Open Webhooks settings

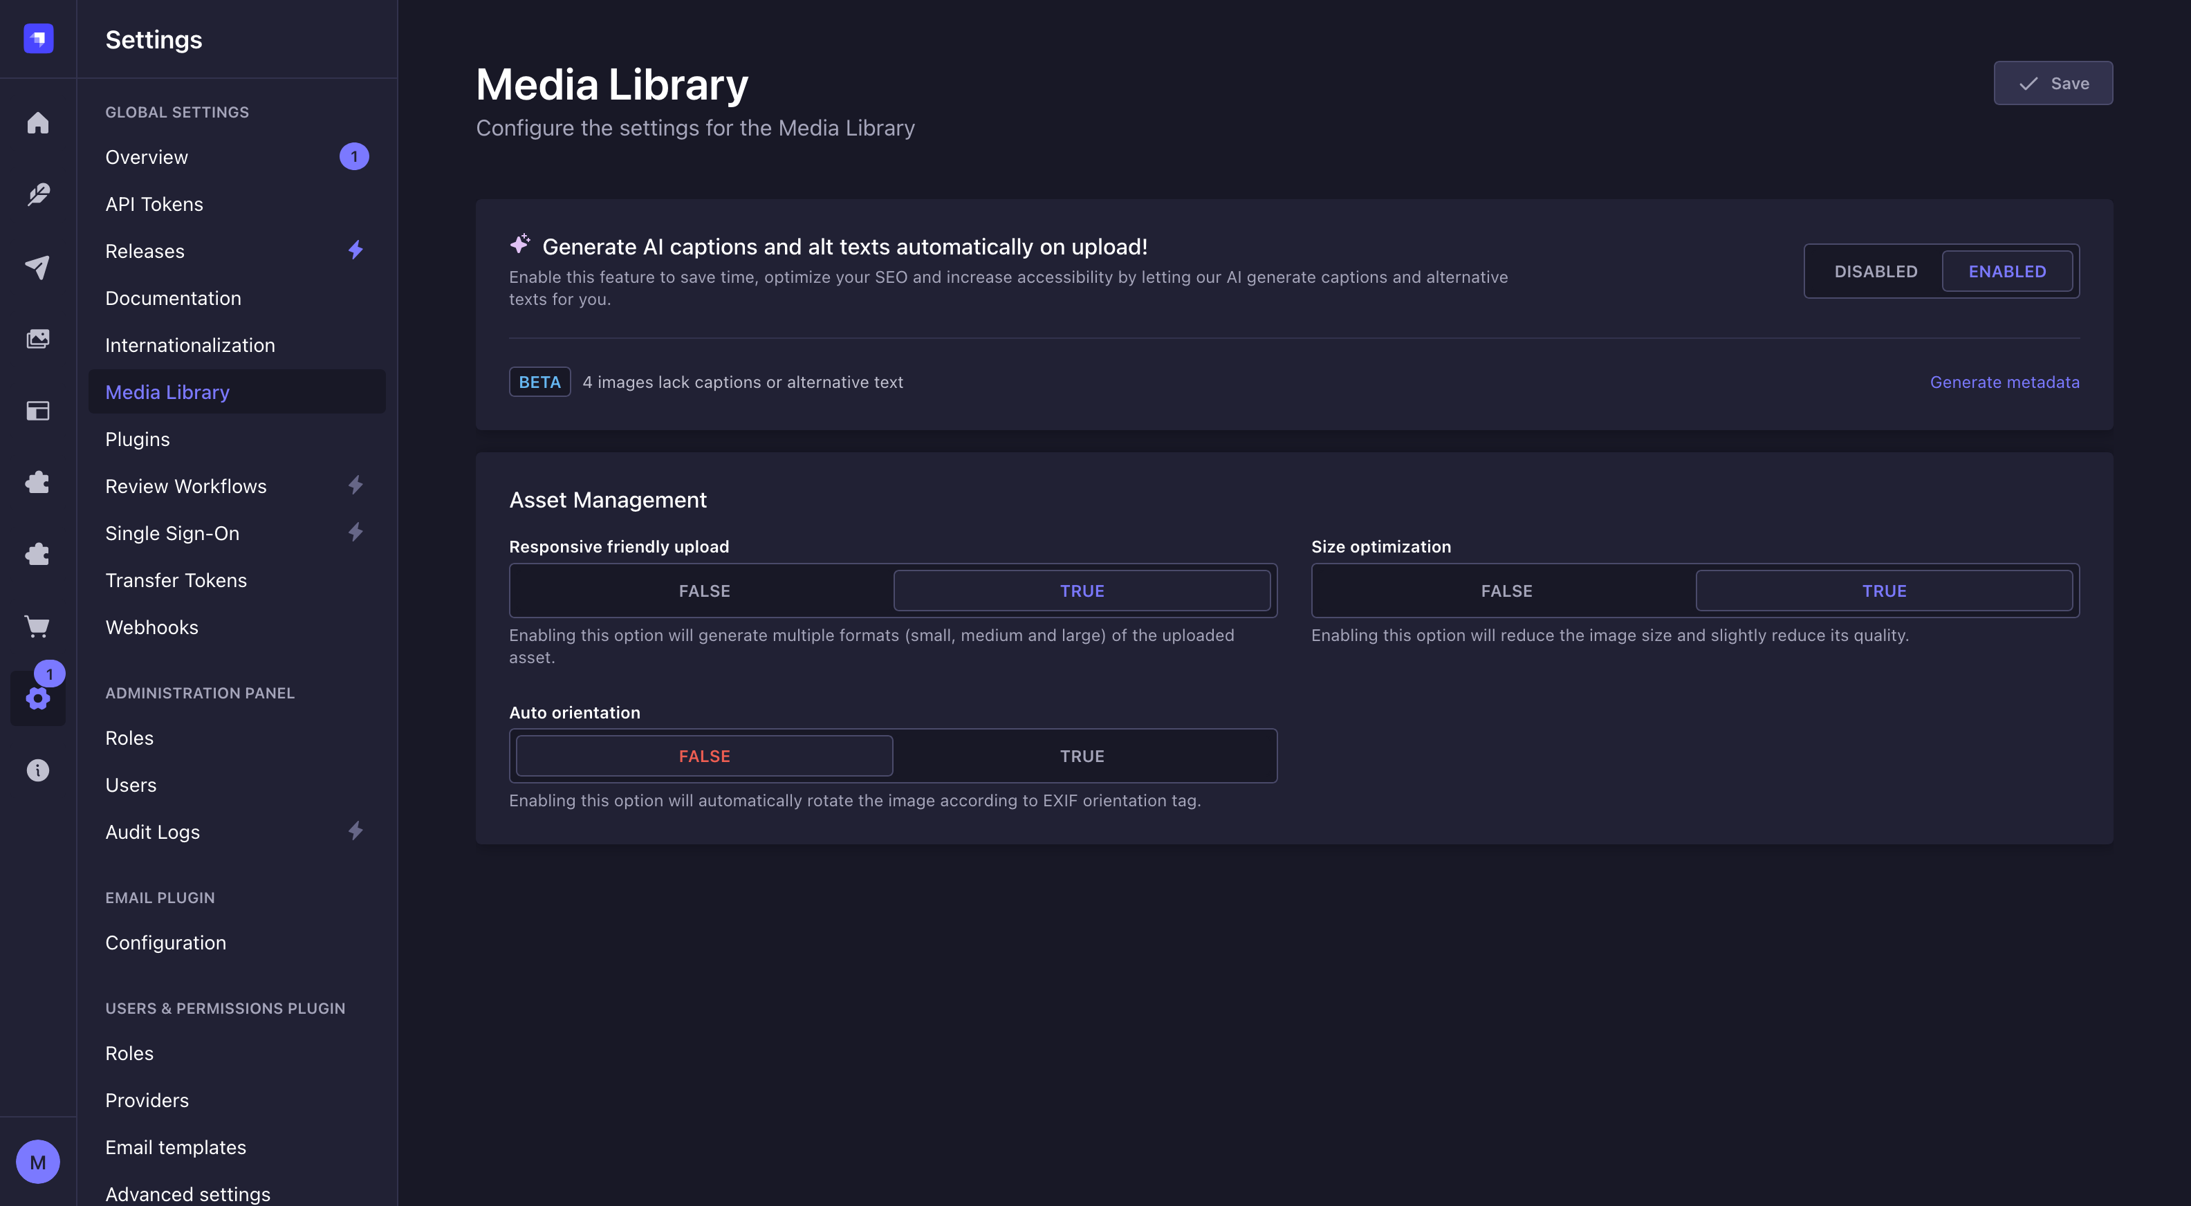click(151, 627)
